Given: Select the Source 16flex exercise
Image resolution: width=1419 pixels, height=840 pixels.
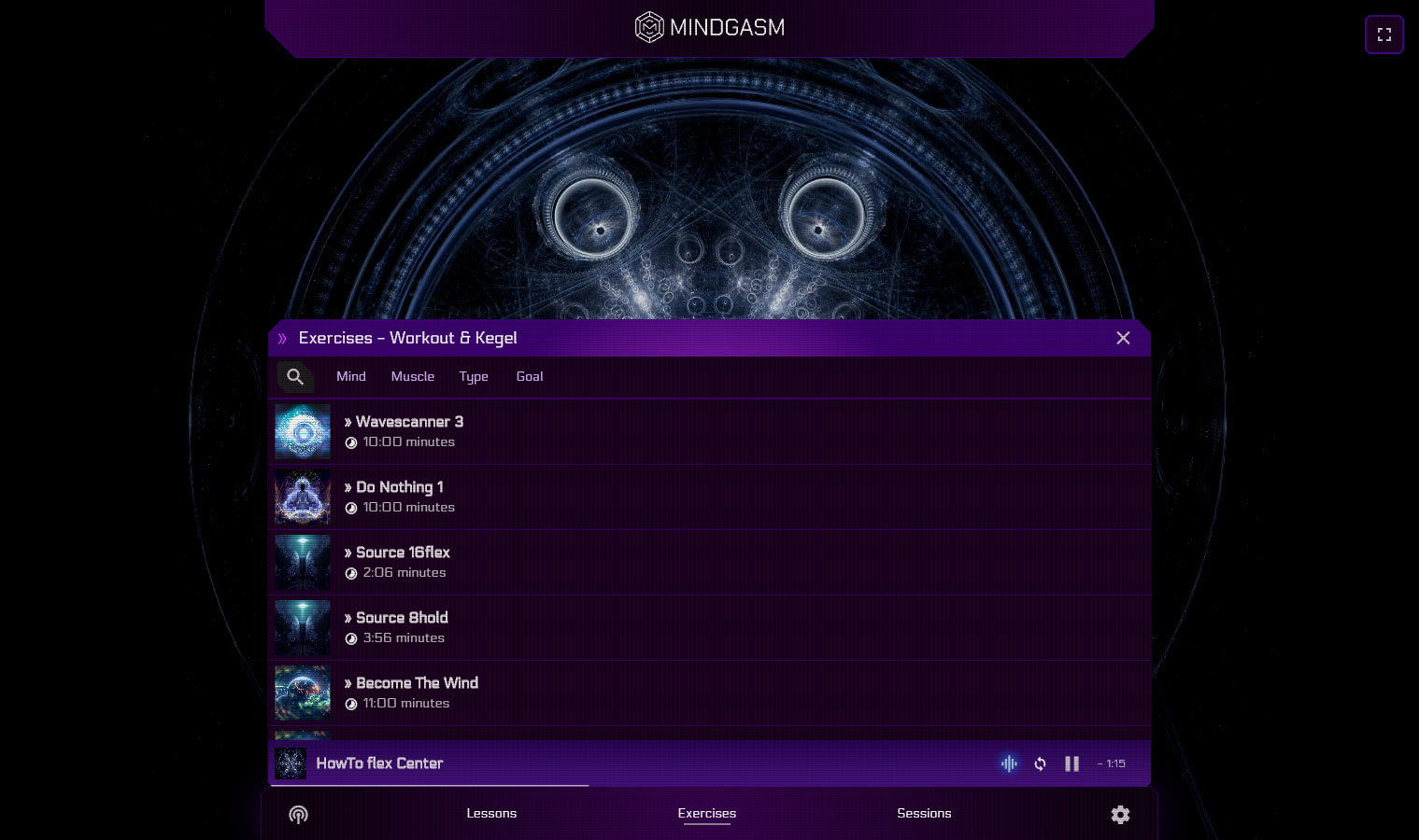Looking at the screenshot, I should [709, 562].
